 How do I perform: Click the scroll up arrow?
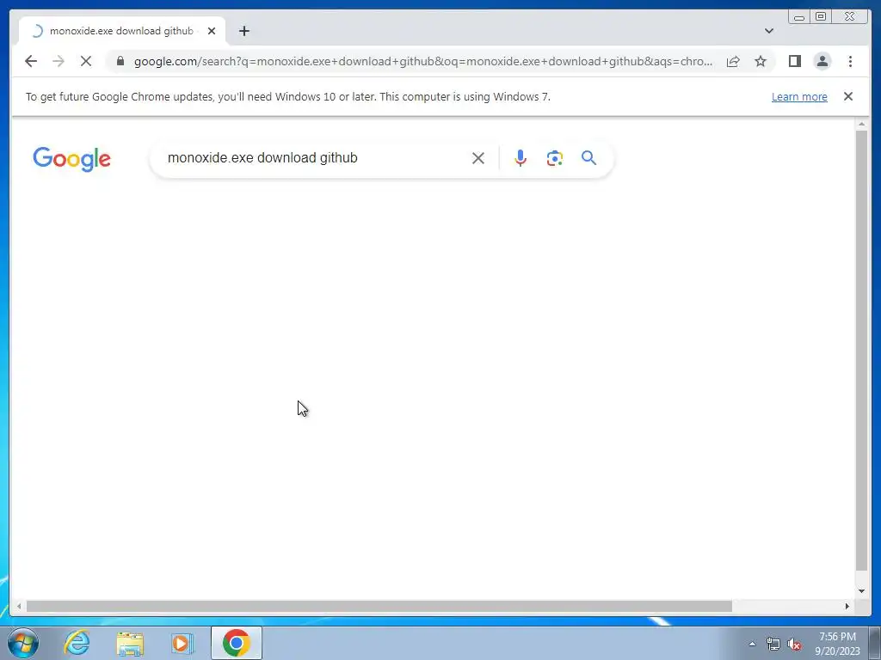tap(862, 124)
